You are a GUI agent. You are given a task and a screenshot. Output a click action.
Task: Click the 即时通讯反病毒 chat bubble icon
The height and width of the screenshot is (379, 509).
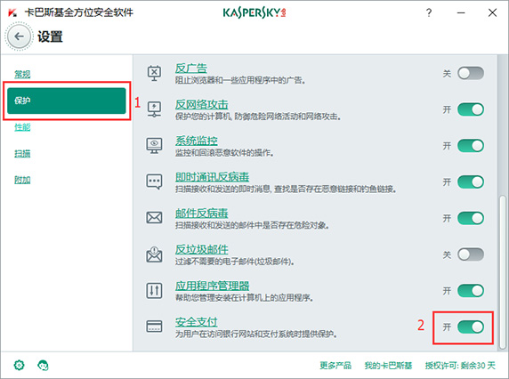click(154, 182)
